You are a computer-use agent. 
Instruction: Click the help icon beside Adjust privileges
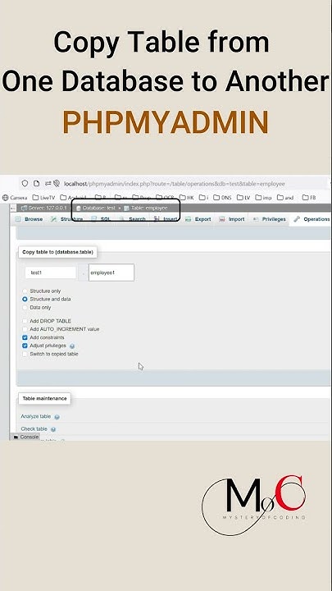point(72,346)
